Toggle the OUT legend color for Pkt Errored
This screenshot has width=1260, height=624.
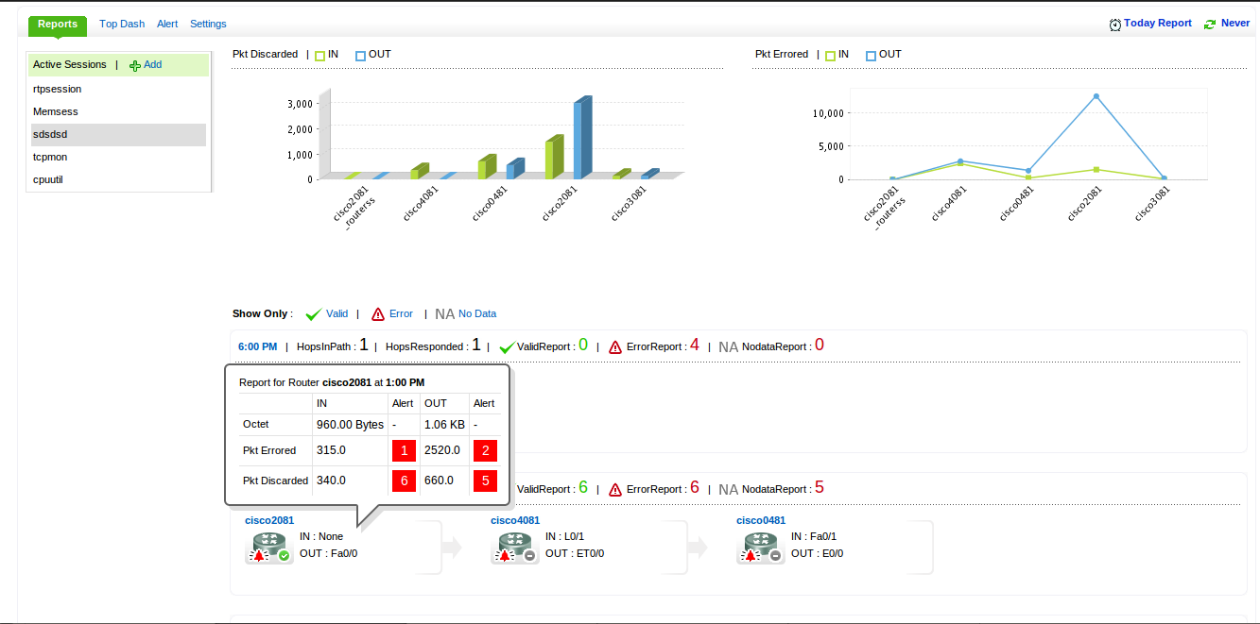(x=871, y=56)
